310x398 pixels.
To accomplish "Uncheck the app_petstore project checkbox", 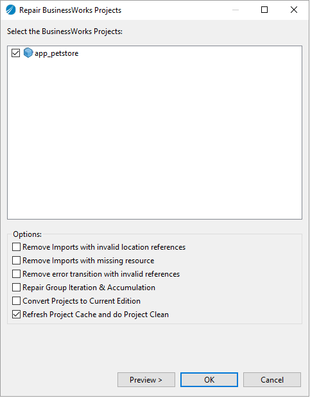I will [x=16, y=53].
